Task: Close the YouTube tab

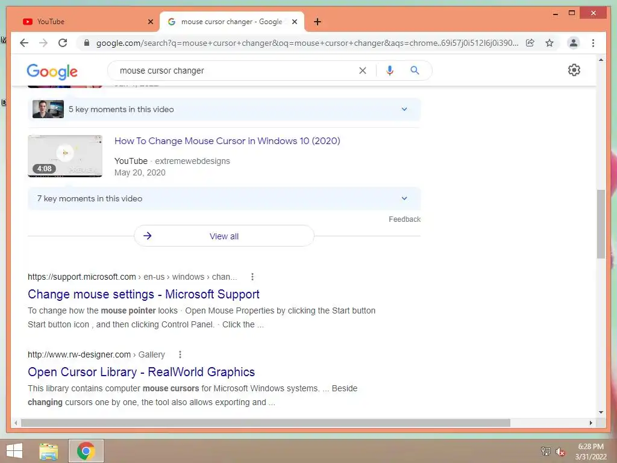Action: tap(150, 22)
